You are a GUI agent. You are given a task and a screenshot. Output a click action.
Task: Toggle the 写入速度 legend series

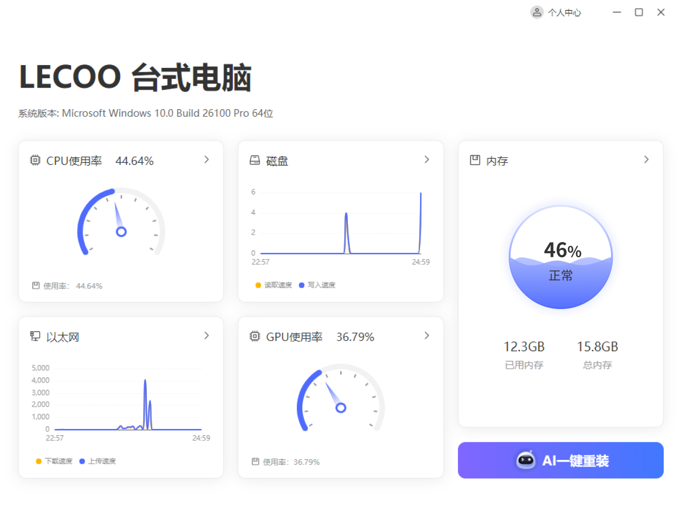[x=317, y=285]
